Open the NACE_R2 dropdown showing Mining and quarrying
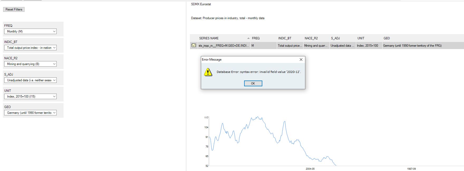The image size is (464, 171). tap(30, 64)
